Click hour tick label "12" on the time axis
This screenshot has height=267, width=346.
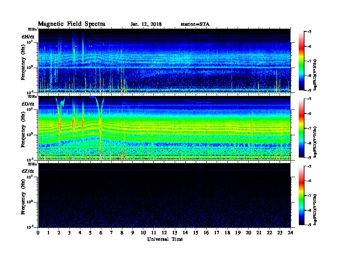(x=164, y=233)
